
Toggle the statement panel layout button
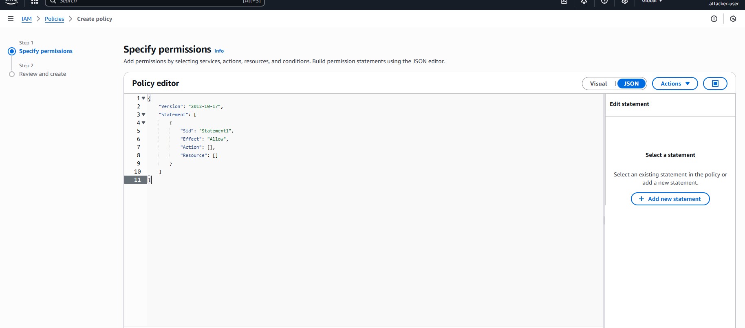pos(715,84)
